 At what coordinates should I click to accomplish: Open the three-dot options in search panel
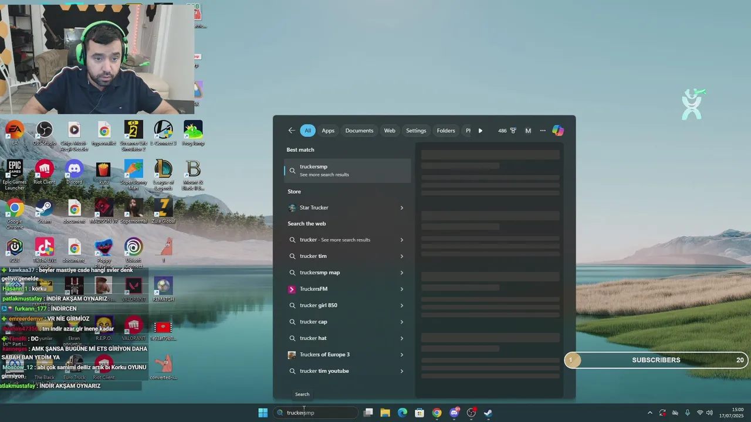click(543, 131)
